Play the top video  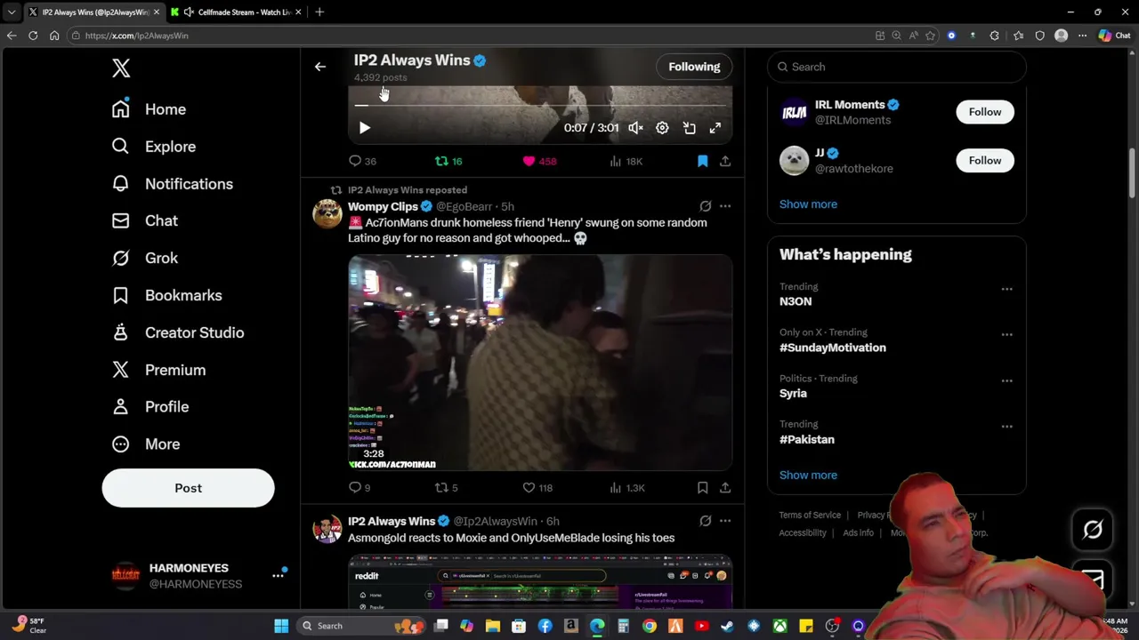pyautogui.click(x=364, y=128)
